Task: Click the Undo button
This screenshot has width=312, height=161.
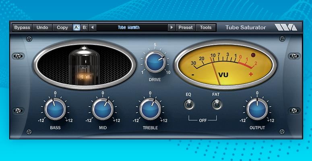Action: click(x=42, y=27)
